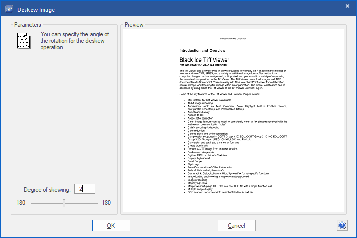This screenshot has height=238, width=357.
Task: Click the Parameters group header
Action: (28, 24)
